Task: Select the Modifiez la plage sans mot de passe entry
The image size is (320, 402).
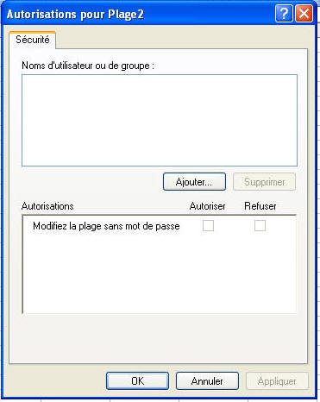Action: coord(106,226)
